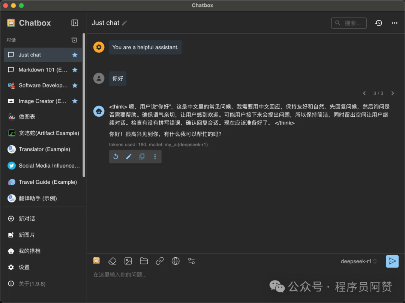Screen dimensions: 405x303
Task: Select the Translator (Example) conversation
Action: [x=44, y=149]
